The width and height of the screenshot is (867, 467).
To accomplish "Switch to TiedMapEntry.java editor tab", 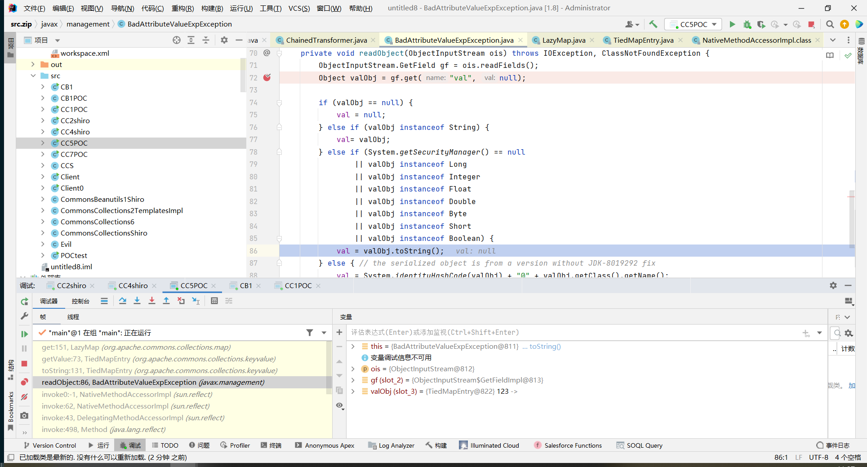I will [x=643, y=40].
